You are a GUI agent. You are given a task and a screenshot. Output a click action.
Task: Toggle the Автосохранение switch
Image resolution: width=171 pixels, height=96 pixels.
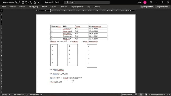coord(17,2)
